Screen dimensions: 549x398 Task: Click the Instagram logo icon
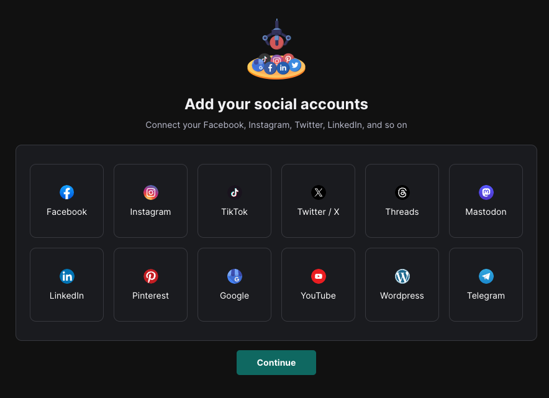[x=150, y=192]
